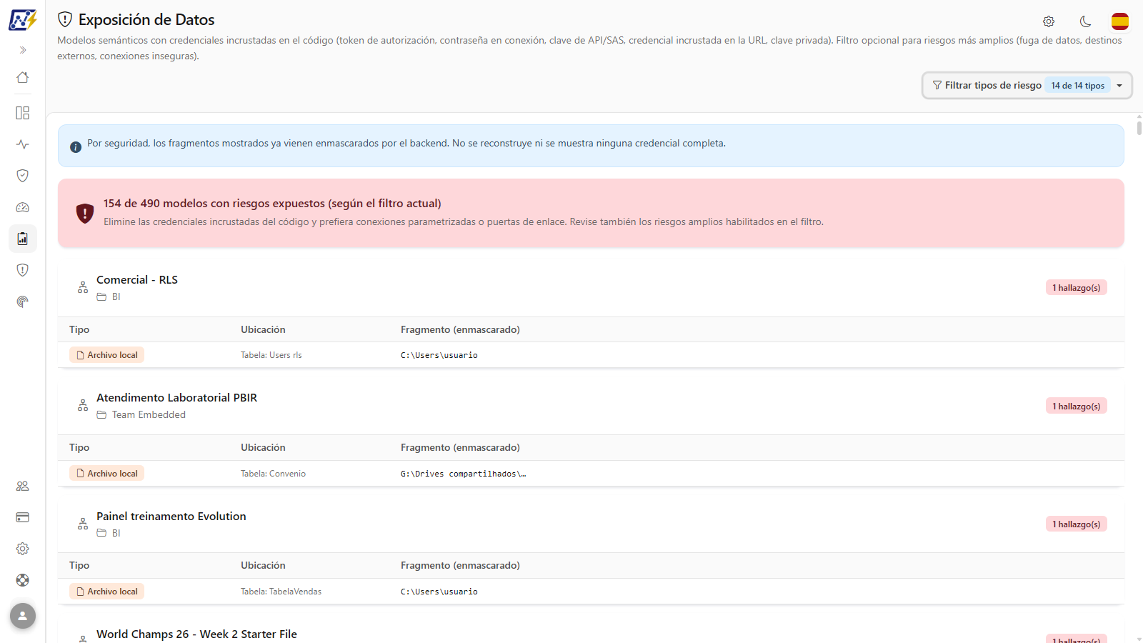The height and width of the screenshot is (643, 1143).
Task: Open the Home icon in sidebar
Action: pos(23,77)
